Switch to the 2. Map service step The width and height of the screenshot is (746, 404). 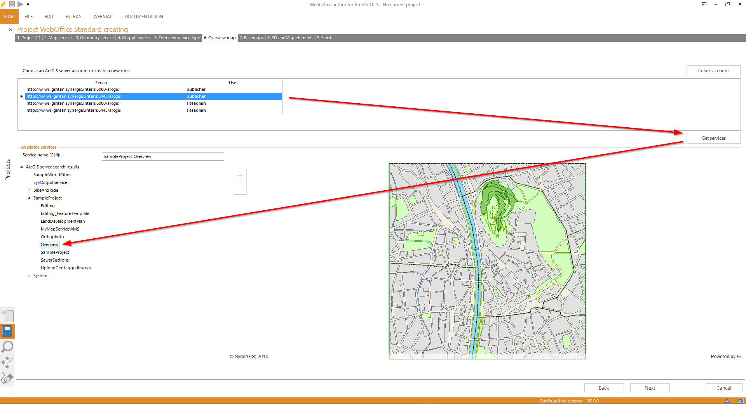(58, 38)
